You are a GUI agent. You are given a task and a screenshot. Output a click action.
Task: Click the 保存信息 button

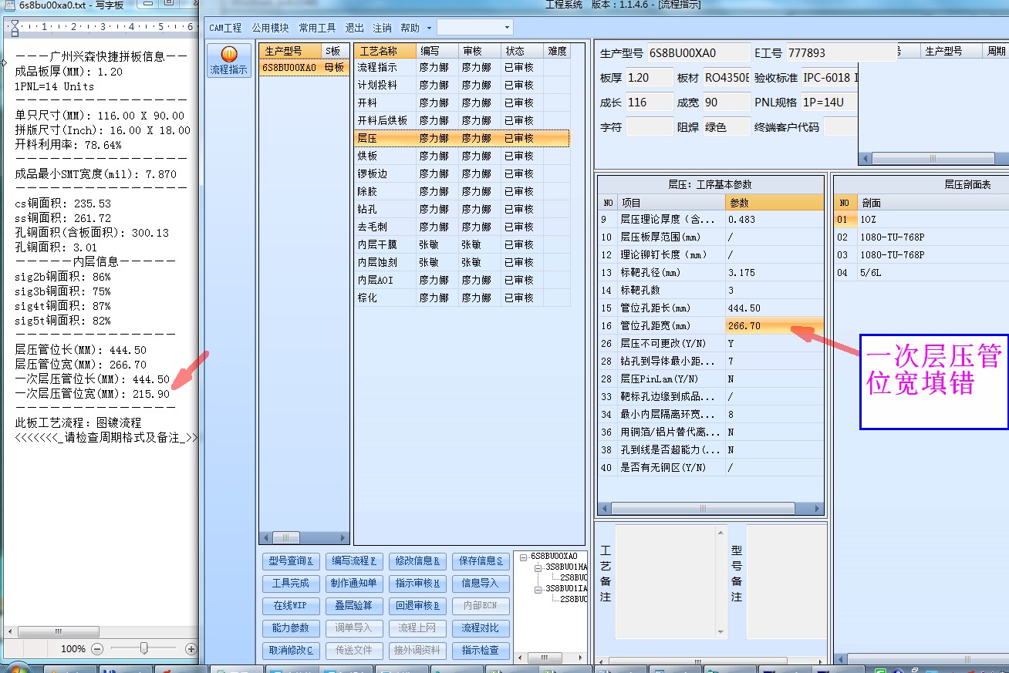481,560
